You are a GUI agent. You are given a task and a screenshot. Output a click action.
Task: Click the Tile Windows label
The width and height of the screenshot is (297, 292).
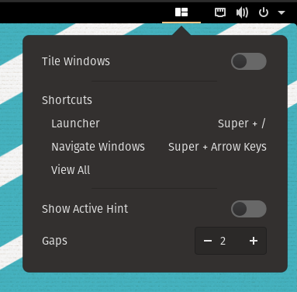click(76, 61)
